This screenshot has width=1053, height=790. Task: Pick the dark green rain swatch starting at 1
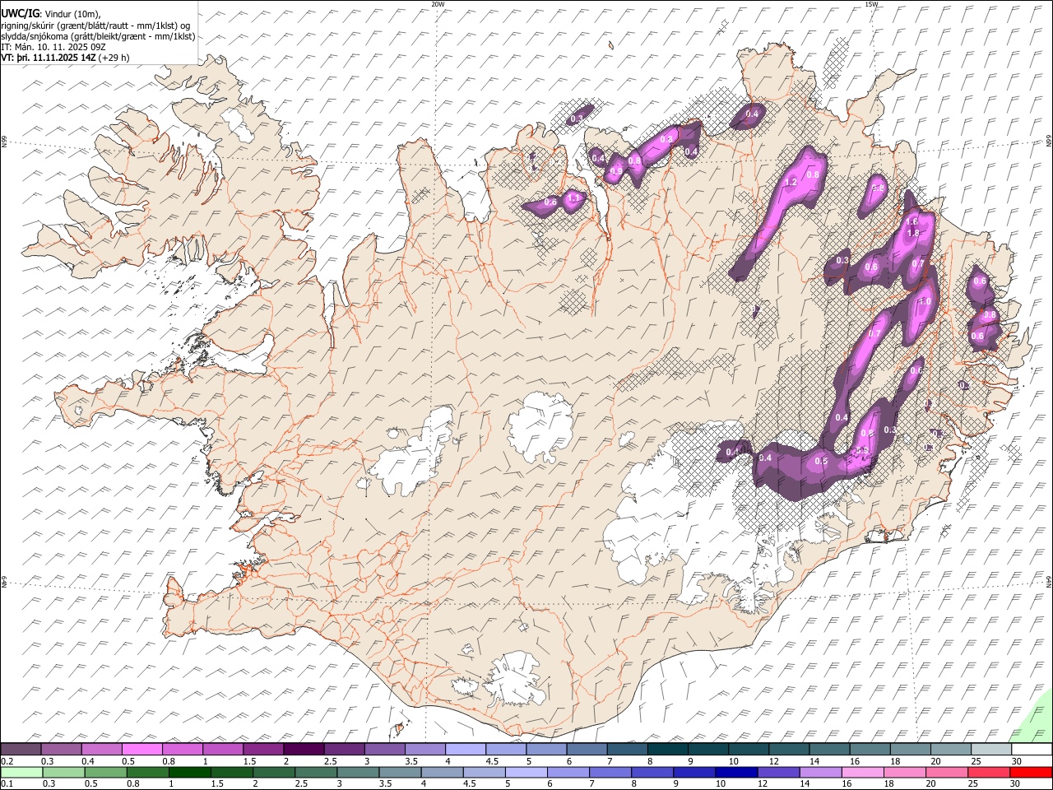point(189,772)
